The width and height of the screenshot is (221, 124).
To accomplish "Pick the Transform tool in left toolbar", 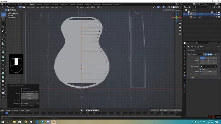I will (x=3, y=35).
